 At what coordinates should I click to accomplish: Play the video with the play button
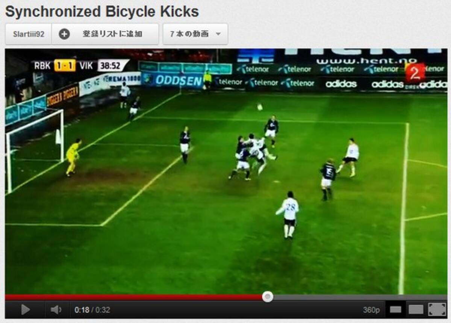pos(25,310)
